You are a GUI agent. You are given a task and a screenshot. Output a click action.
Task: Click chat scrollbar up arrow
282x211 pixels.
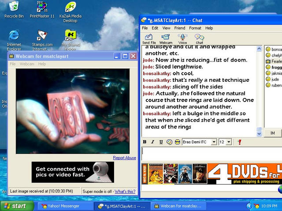(259, 49)
